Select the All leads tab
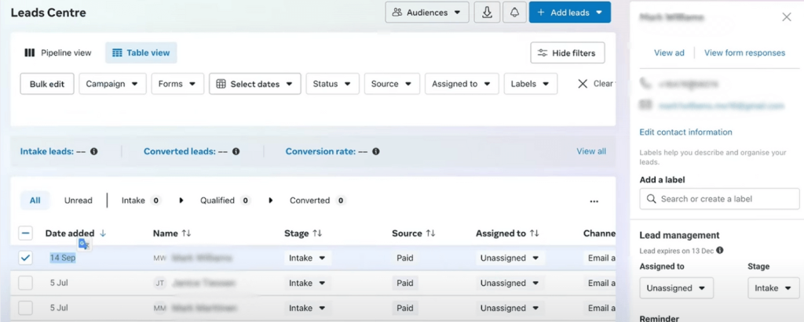Image resolution: width=804 pixels, height=322 pixels. [x=35, y=201]
